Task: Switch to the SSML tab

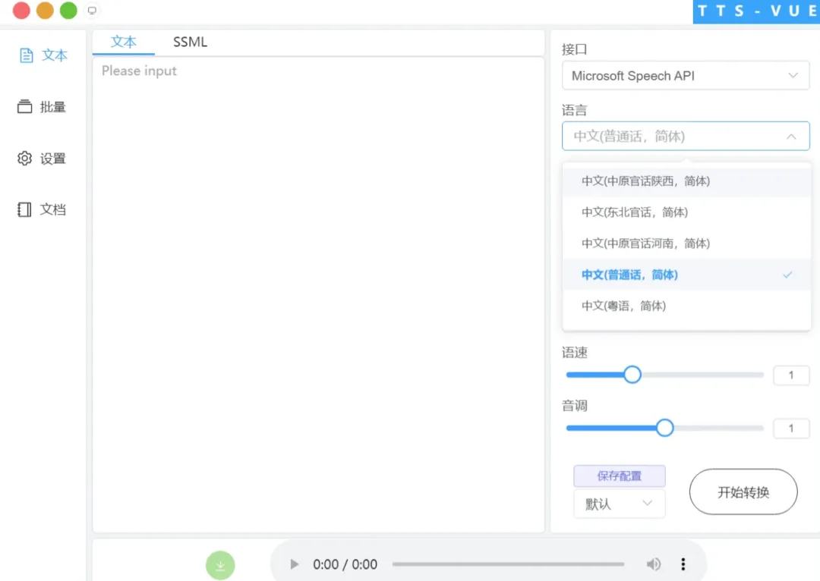Action: point(191,42)
